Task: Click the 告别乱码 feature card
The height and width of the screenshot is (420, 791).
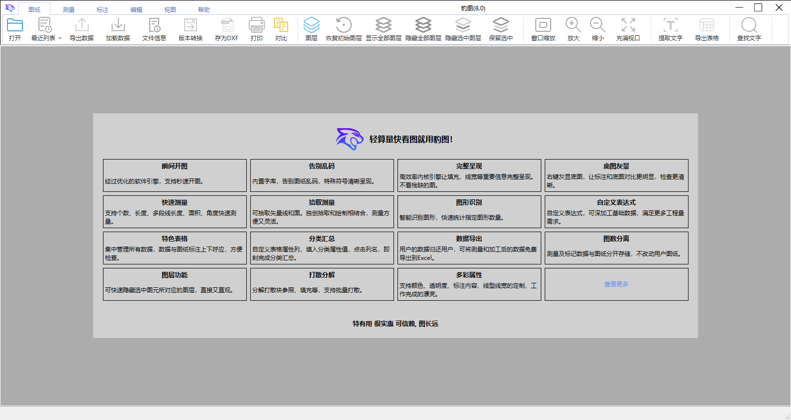Action: [322, 175]
